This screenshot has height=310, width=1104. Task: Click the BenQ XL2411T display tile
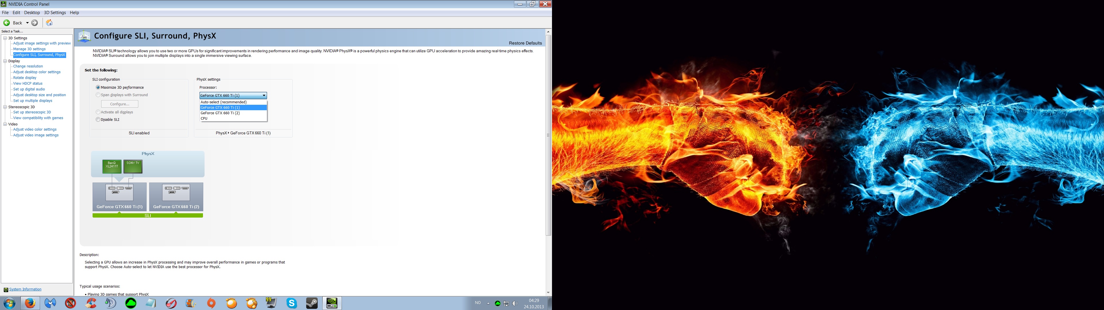[x=112, y=166]
